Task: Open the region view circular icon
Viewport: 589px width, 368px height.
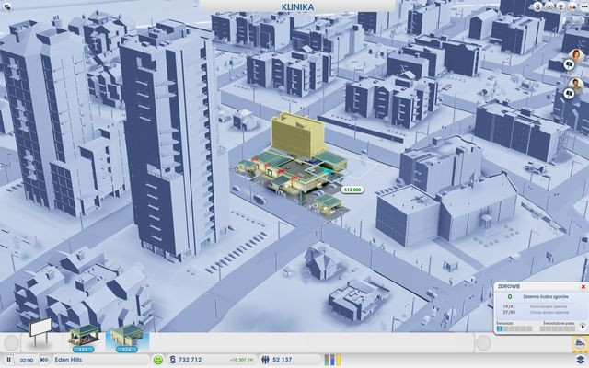Action: pyautogui.click(x=549, y=6)
